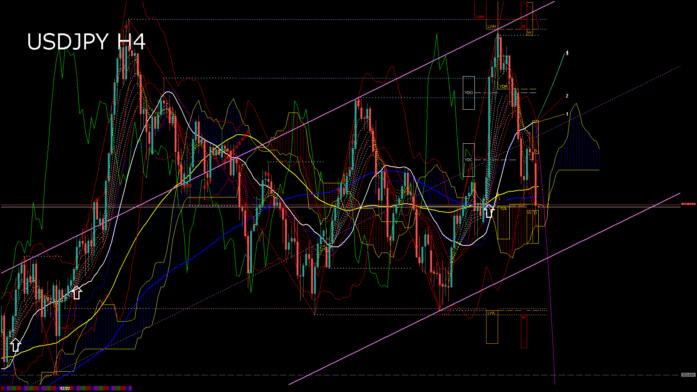Select the YDC yesterday-close marker
697x392 pixels.
468,160
